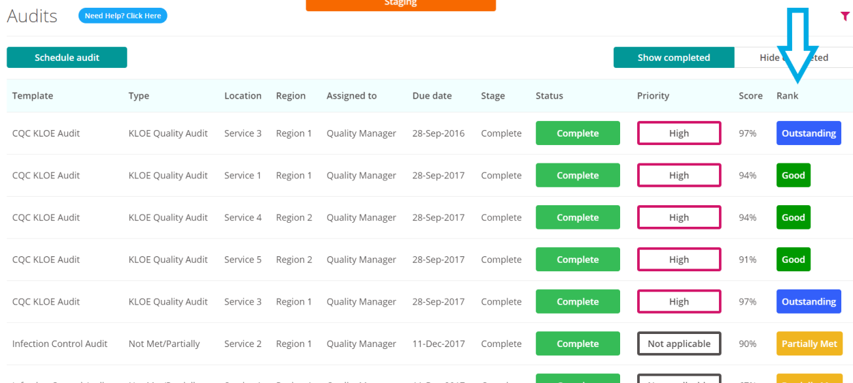The height and width of the screenshot is (383, 853).
Task: Click Outstanding rank badge in 28-Sep-2016 row
Action: pos(809,133)
